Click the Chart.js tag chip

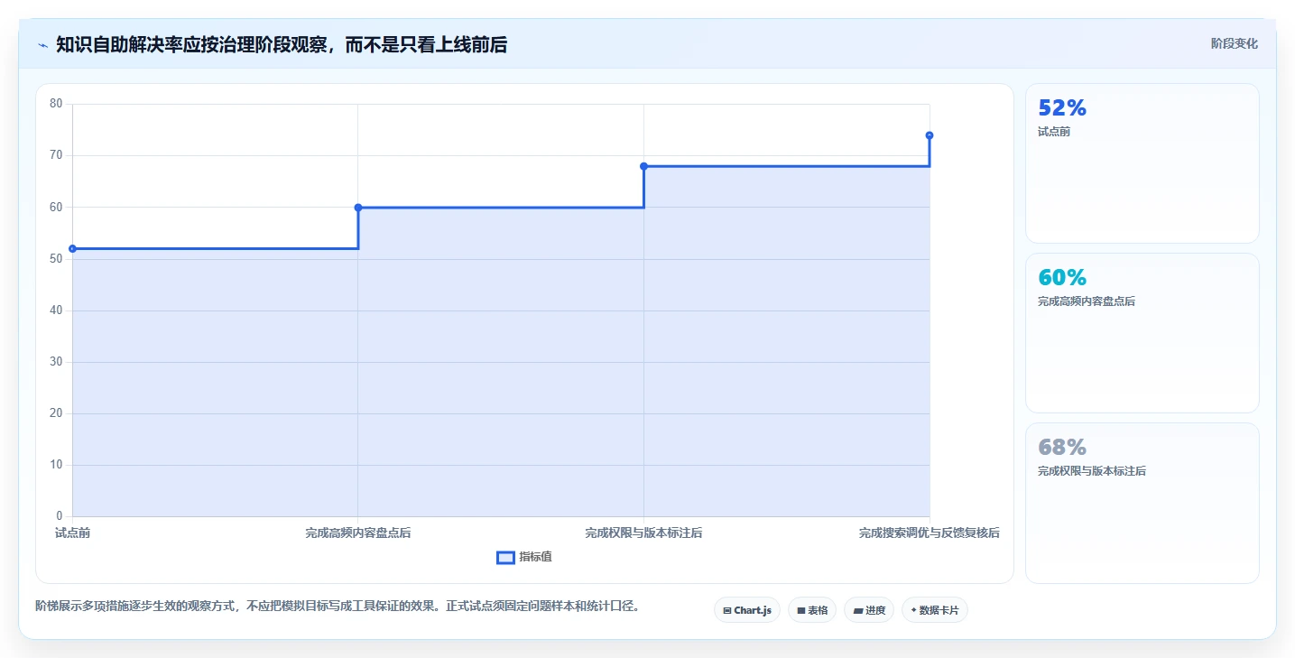tap(746, 610)
